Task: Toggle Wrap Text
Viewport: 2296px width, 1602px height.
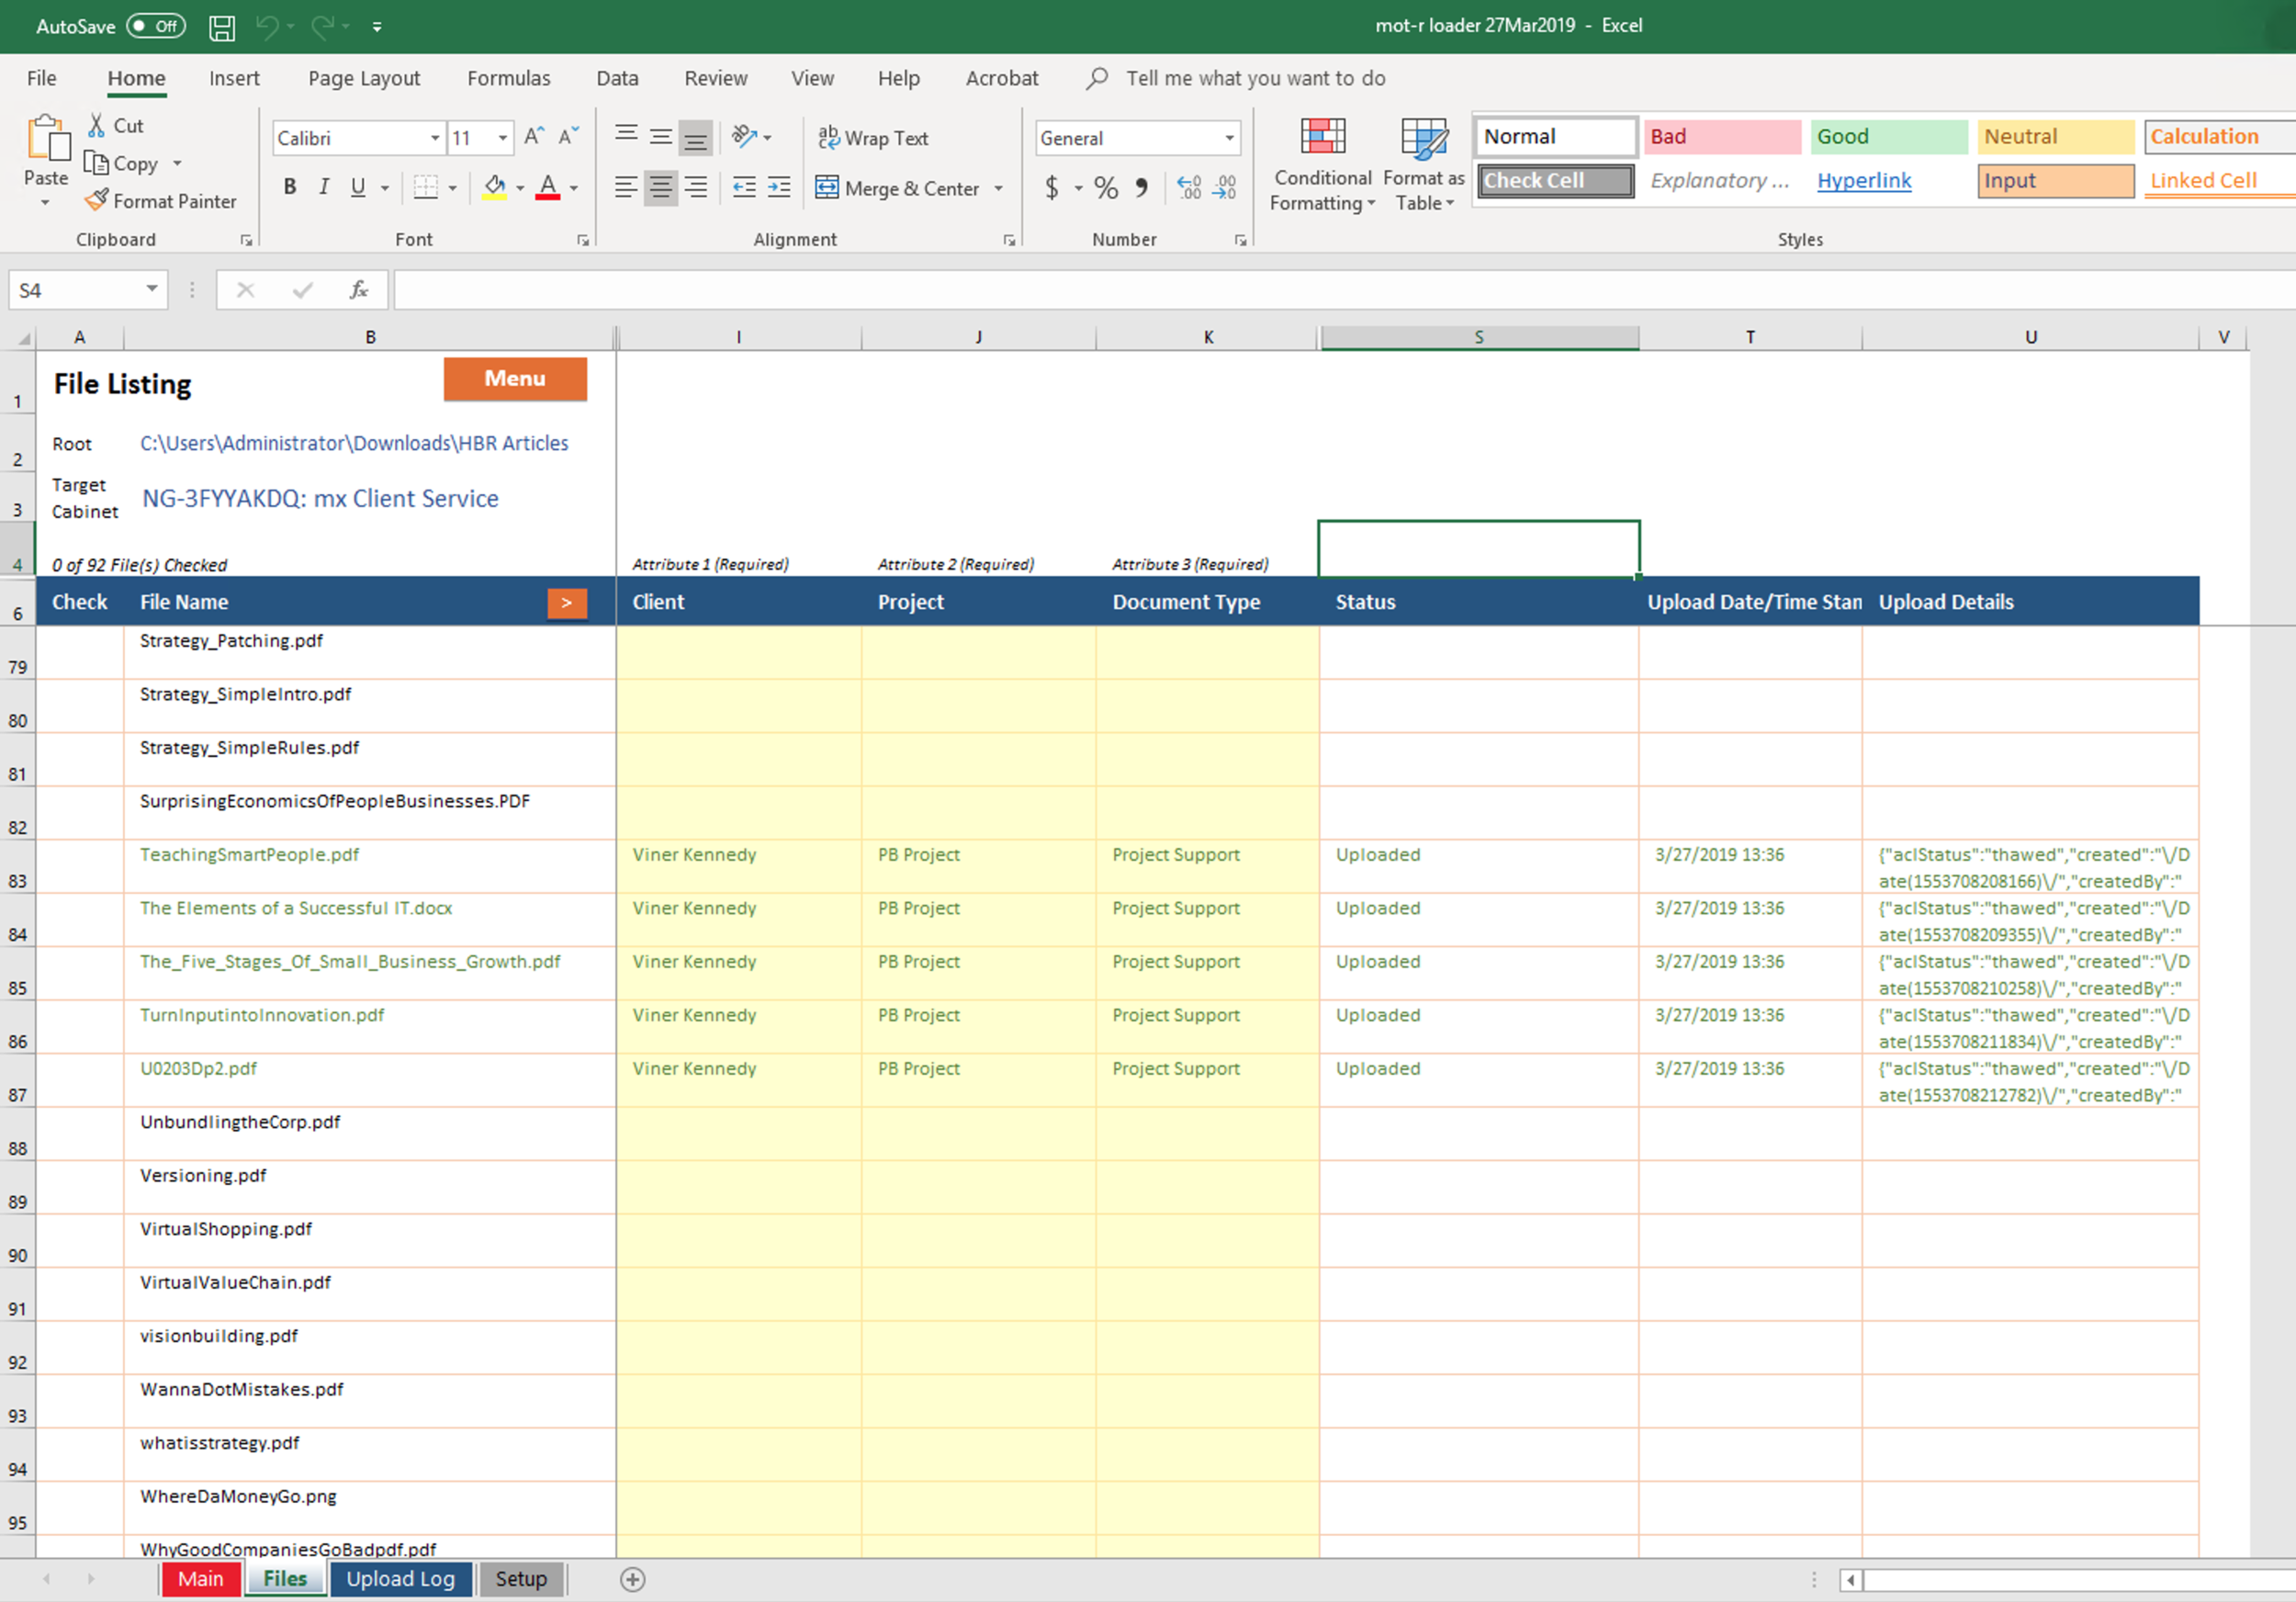Action: point(873,138)
